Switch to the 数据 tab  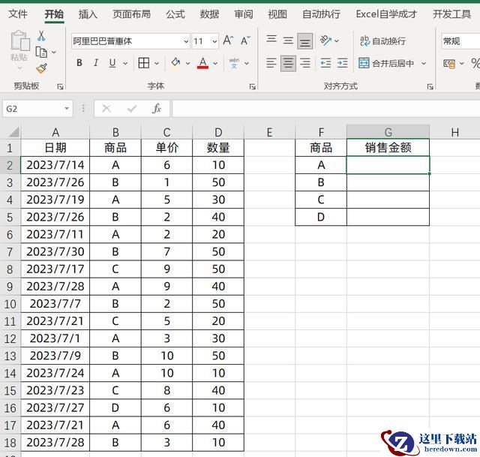[209, 14]
